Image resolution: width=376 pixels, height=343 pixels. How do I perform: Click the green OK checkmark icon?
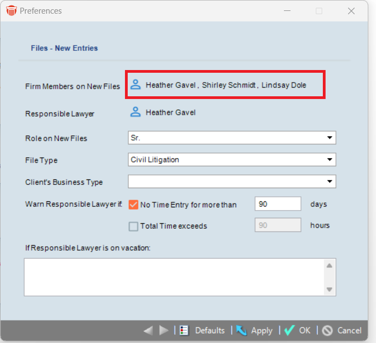point(289,330)
